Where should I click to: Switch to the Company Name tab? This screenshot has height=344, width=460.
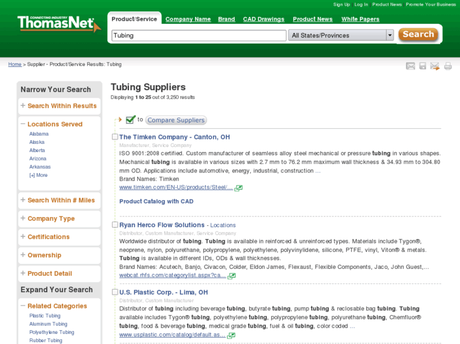point(188,19)
